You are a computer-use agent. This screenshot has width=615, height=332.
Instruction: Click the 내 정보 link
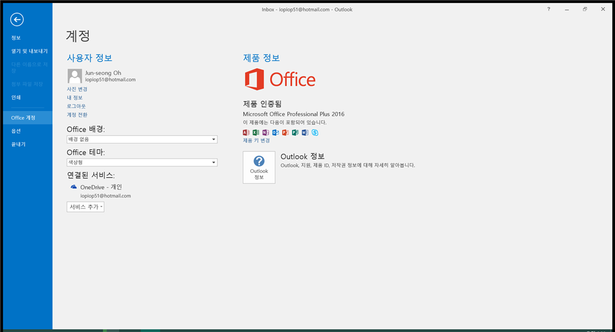pos(74,98)
